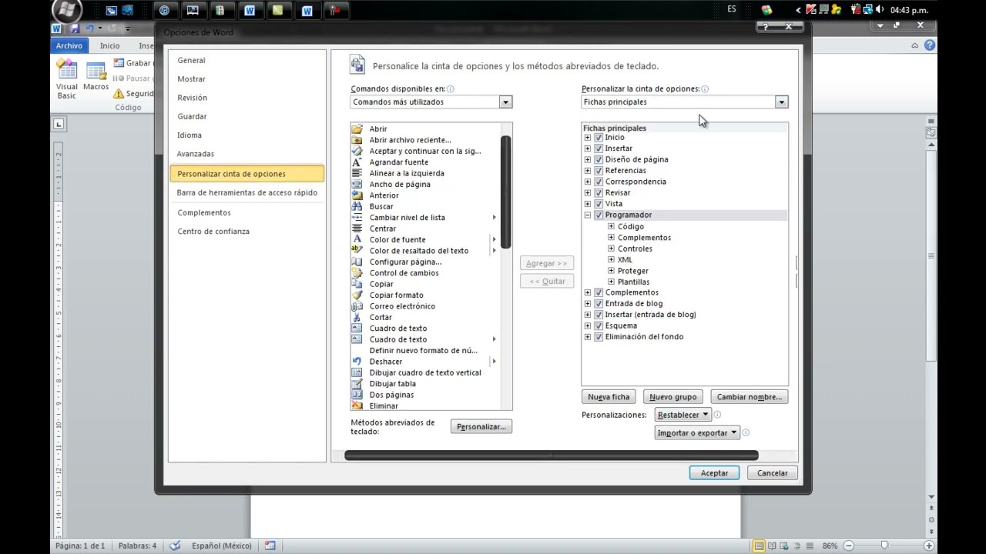Open the Archivo tab in Word
The height and width of the screenshot is (554, 986).
coord(69,45)
